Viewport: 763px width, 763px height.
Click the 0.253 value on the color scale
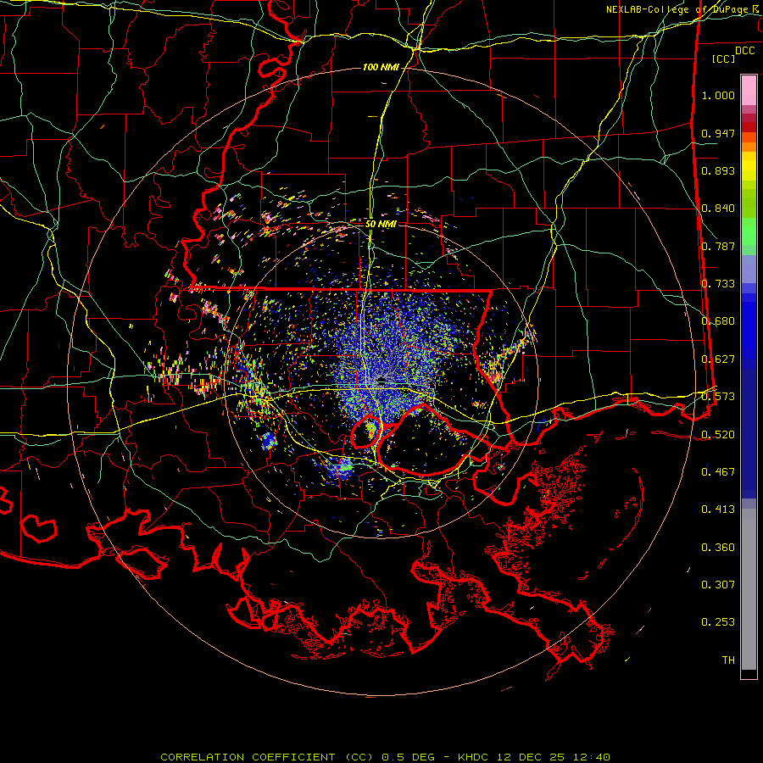[x=718, y=622]
